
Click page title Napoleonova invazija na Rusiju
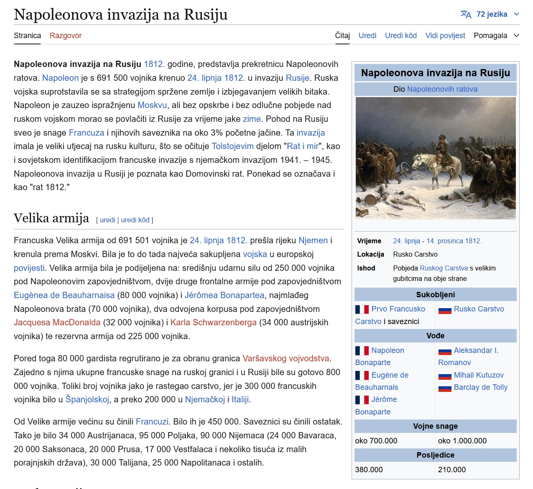click(121, 15)
